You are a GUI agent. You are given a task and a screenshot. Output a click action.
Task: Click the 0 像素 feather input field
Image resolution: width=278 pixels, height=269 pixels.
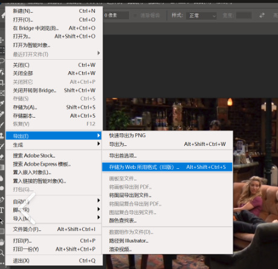(116, 15)
